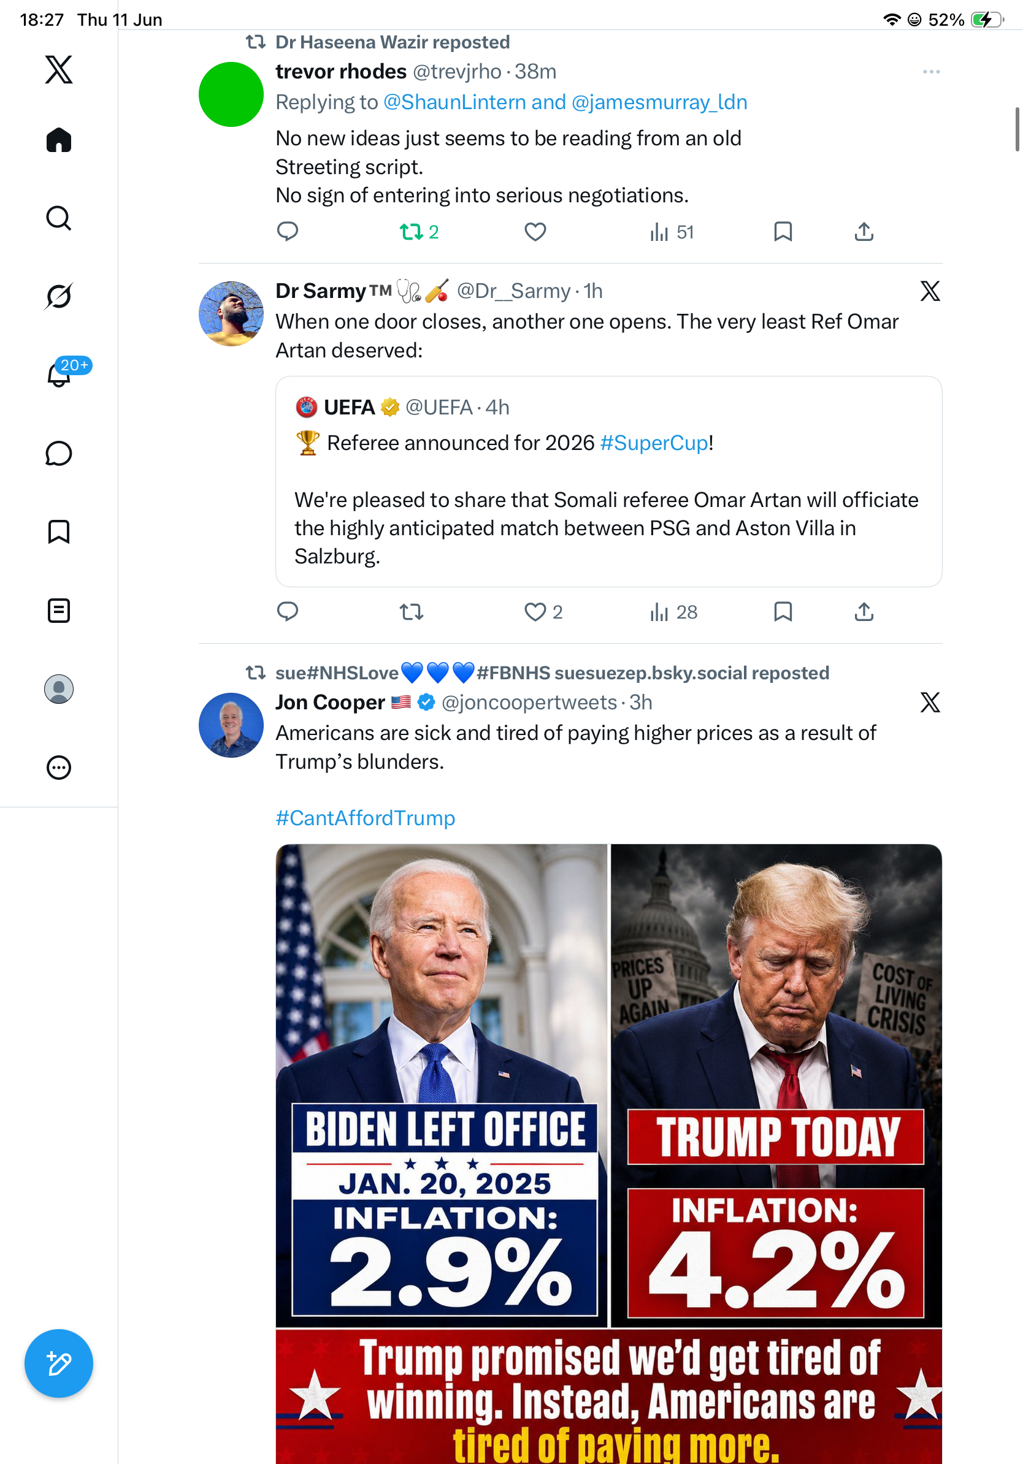
Task: Open Lists icon in sidebar
Action: 59,610
